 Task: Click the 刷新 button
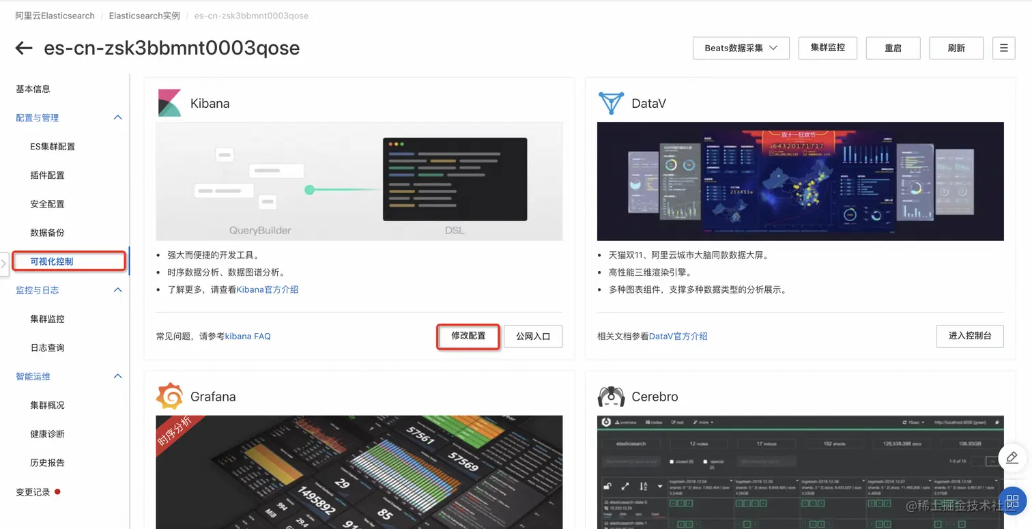point(956,48)
